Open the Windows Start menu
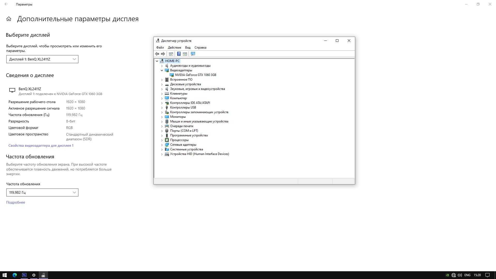This screenshot has width=496, height=279. [4, 275]
